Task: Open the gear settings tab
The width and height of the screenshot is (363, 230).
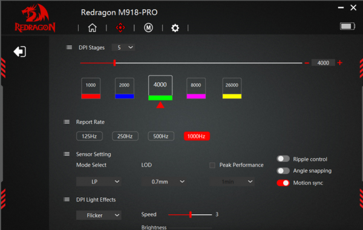Action: click(175, 28)
